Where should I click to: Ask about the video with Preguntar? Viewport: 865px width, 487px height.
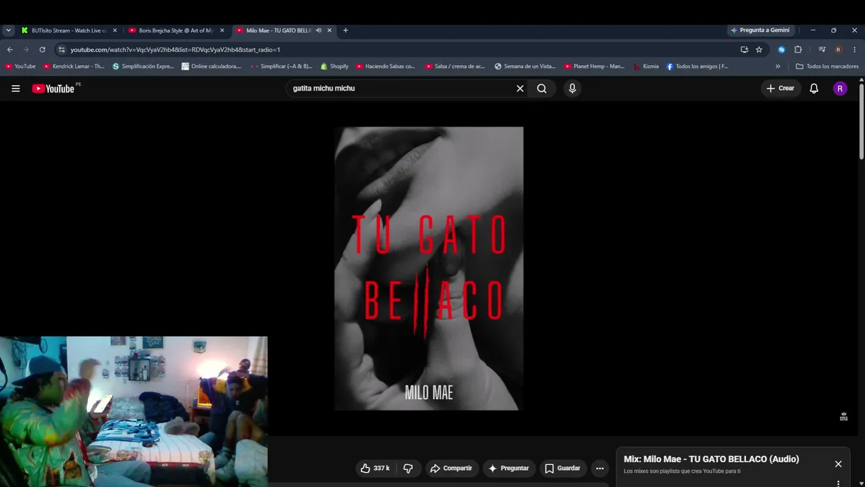coord(509,468)
